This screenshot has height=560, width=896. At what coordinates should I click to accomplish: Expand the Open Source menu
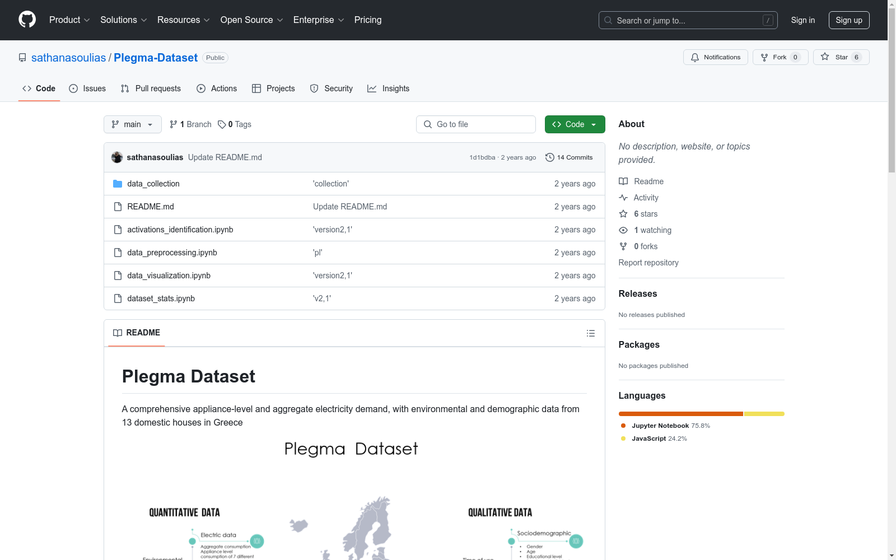click(252, 20)
